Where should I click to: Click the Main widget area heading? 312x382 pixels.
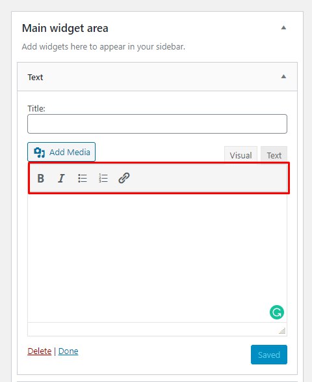click(65, 28)
